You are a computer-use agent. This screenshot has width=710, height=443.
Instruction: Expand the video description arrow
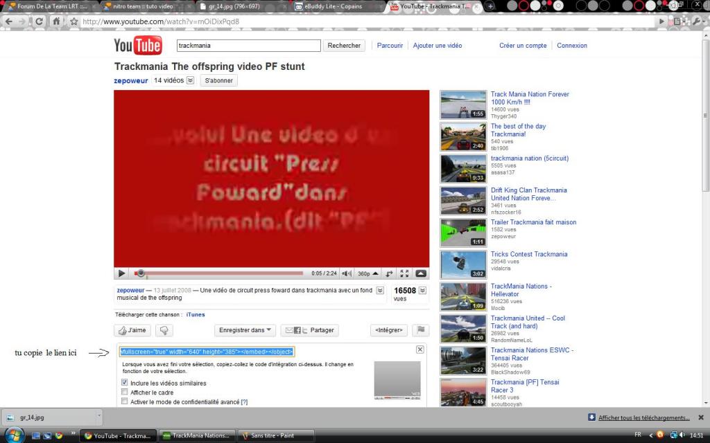point(381,290)
